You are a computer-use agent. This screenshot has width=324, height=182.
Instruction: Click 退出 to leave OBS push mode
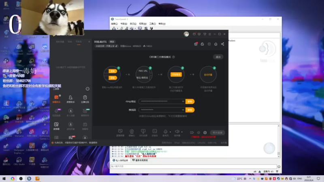click(x=218, y=57)
